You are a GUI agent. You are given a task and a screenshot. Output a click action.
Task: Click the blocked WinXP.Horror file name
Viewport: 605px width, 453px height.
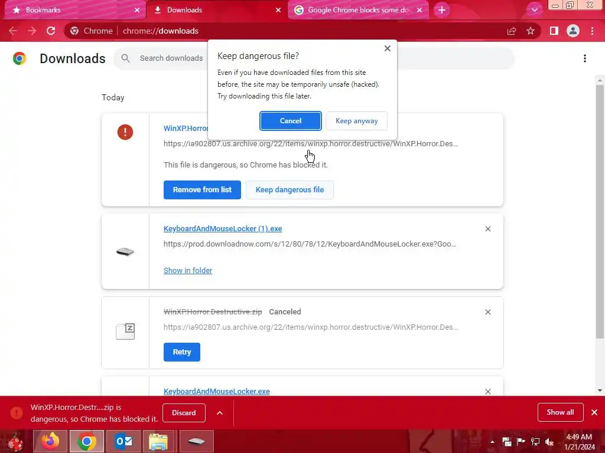[x=186, y=128]
